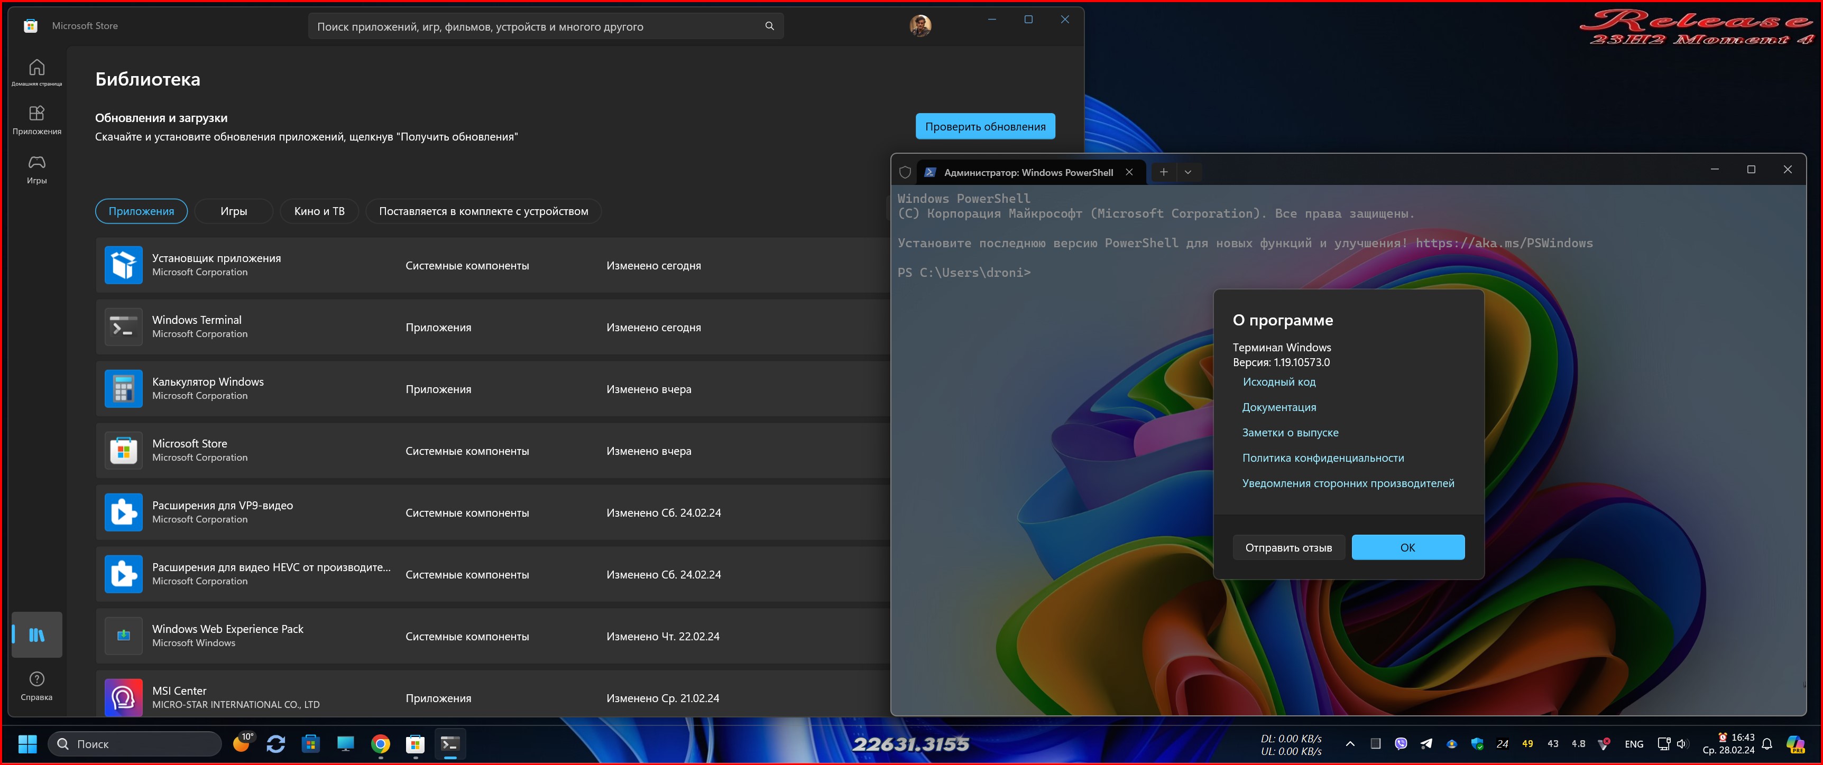The image size is (1823, 765).
Task: Click the search magnifier icon in Store
Action: point(769,26)
